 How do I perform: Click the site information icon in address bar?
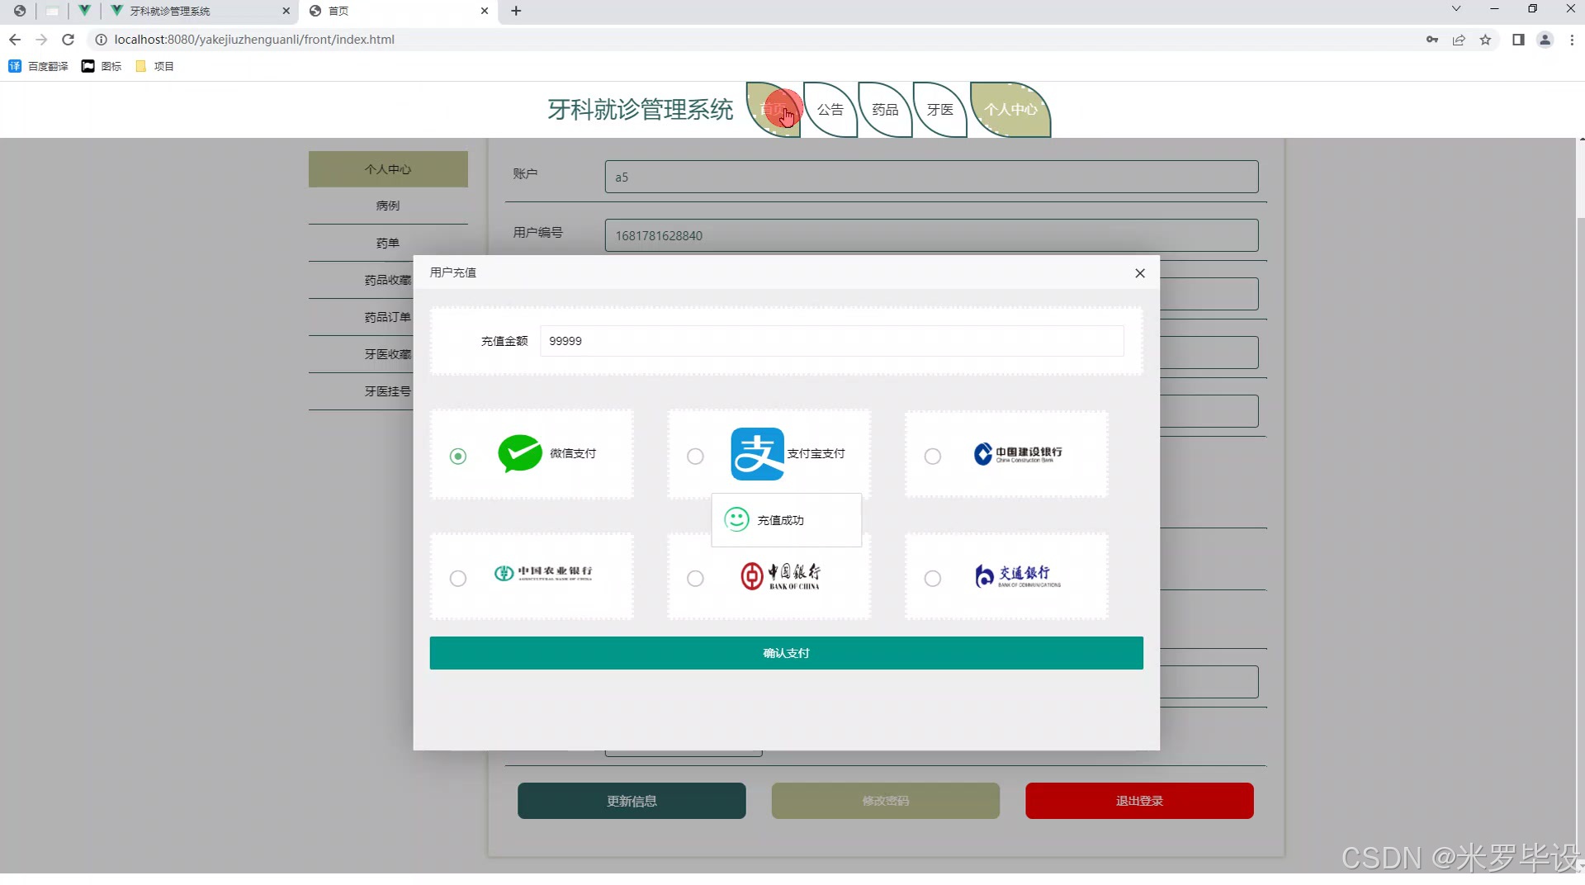pyautogui.click(x=101, y=40)
